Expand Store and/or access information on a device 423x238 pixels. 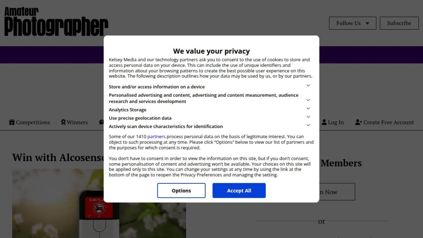pyautogui.click(x=308, y=86)
